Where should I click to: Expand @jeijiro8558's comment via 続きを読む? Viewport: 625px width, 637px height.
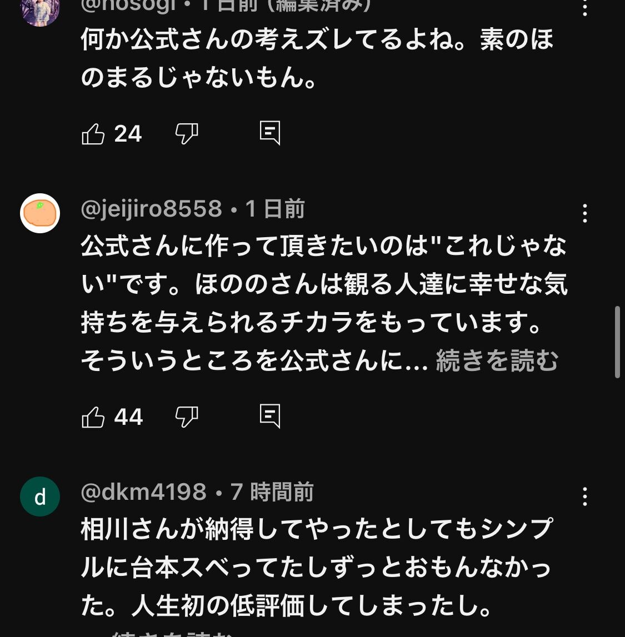pyautogui.click(x=497, y=361)
